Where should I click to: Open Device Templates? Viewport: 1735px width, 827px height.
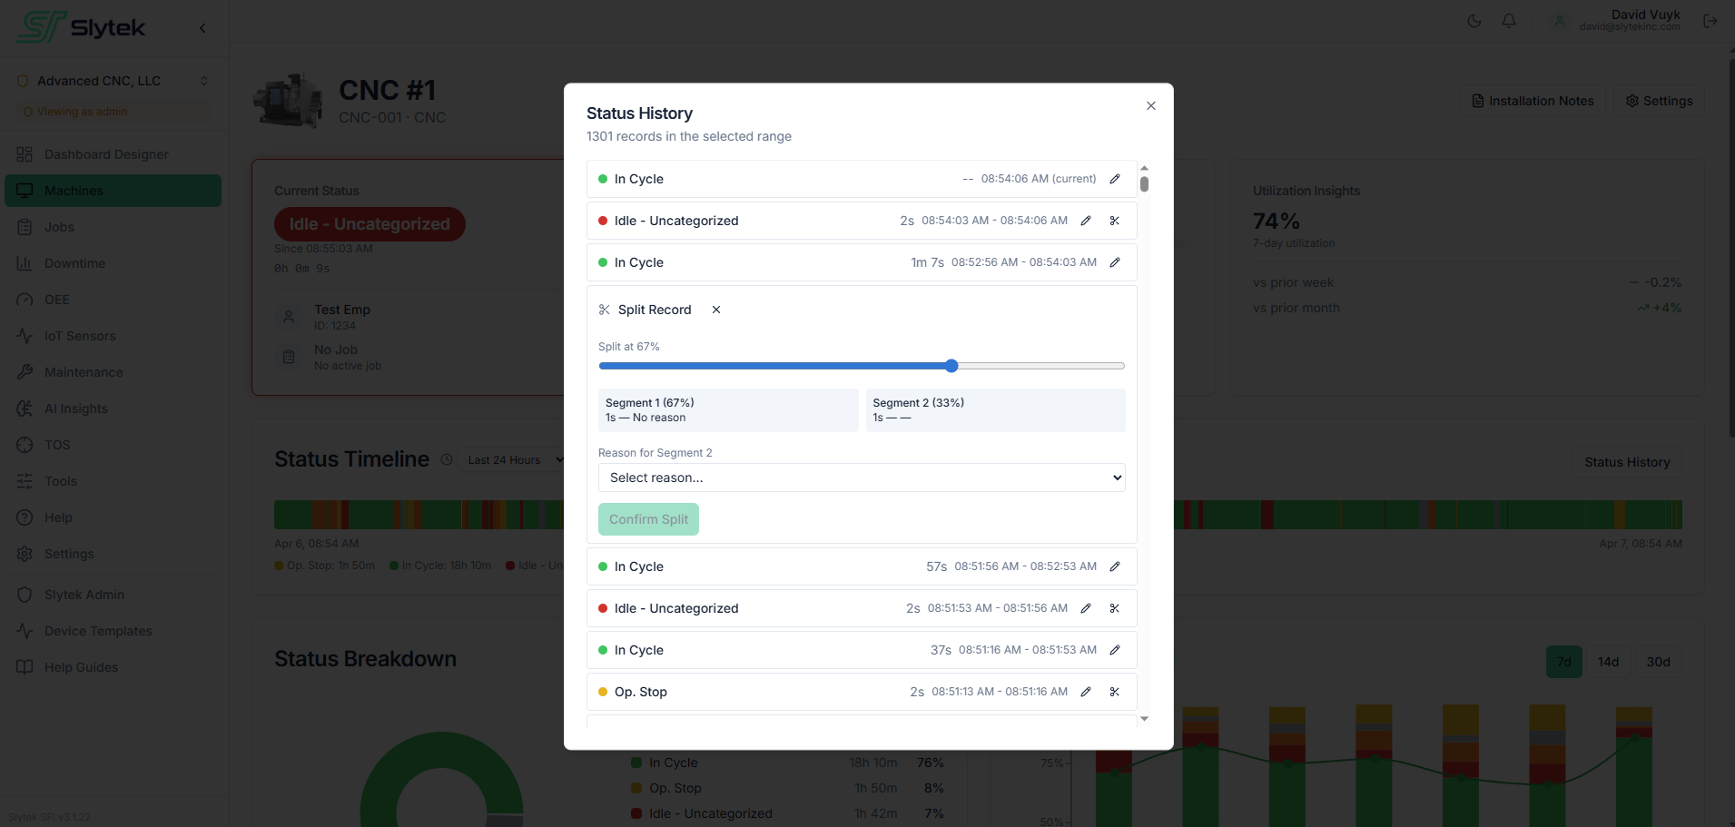[113, 631]
